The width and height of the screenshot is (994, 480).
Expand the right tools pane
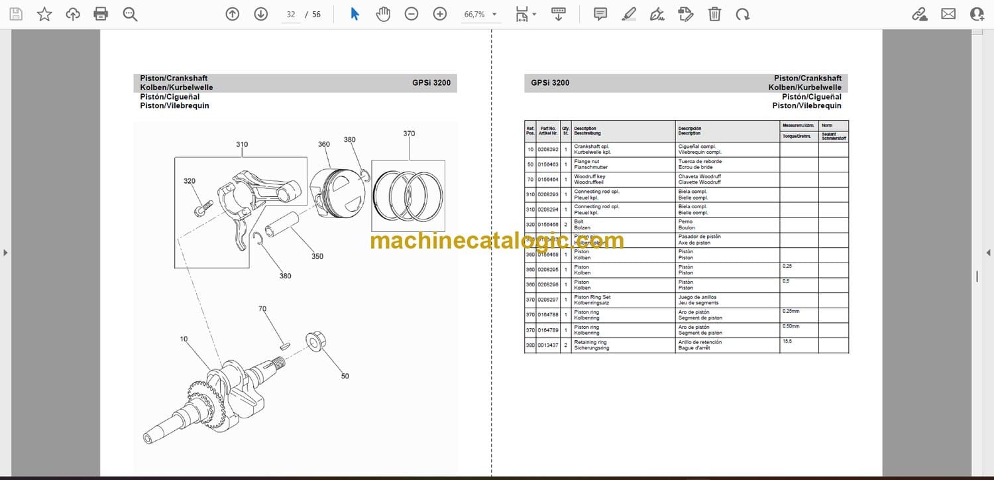pyautogui.click(x=988, y=252)
